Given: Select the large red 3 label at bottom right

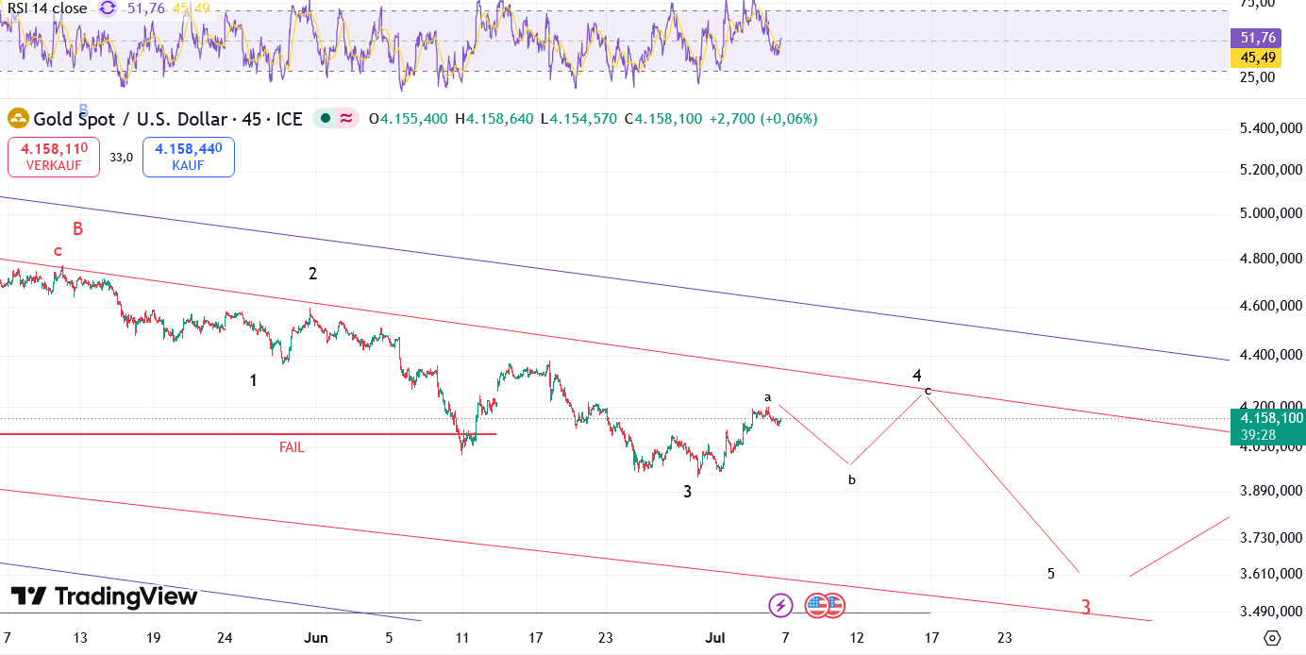Looking at the screenshot, I should click(x=1086, y=608).
